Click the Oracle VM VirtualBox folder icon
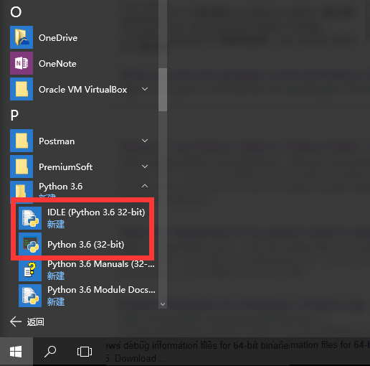The height and width of the screenshot is (366, 370). [22, 89]
